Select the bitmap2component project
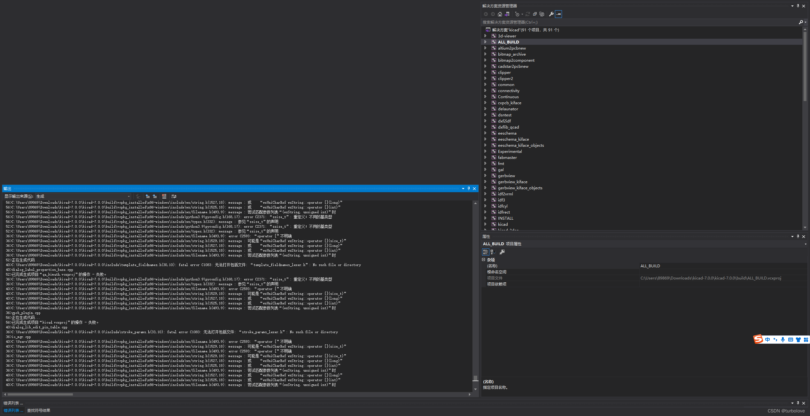This screenshot has height=416, width=810. [x=516, y=60]
